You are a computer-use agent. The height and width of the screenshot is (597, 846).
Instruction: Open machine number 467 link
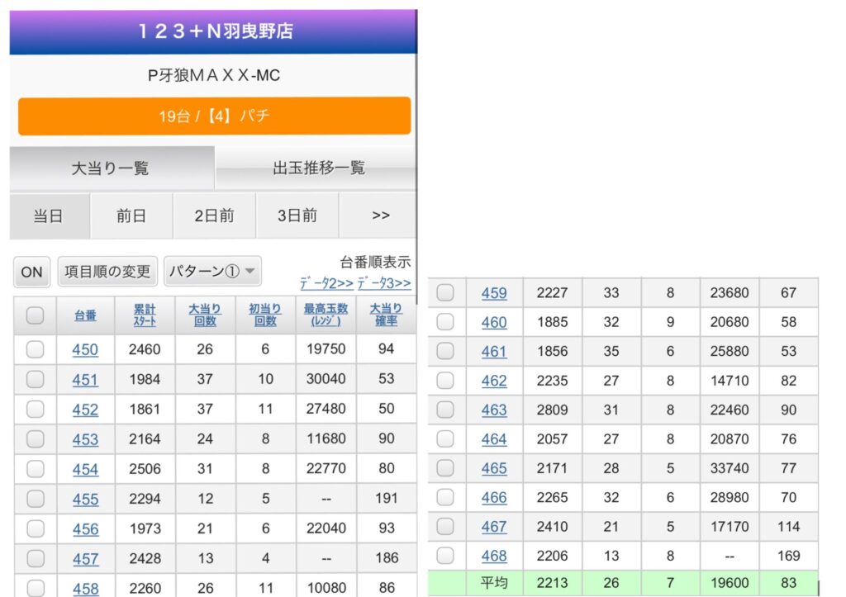494,526
